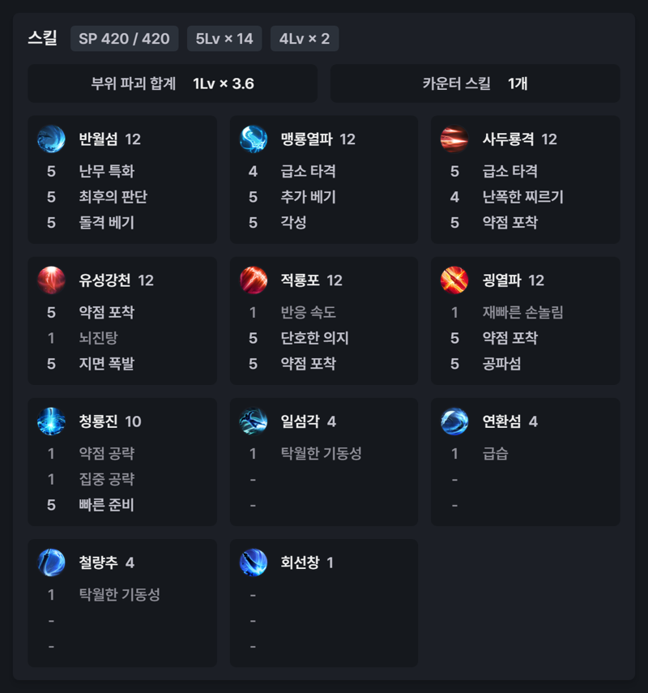The height and width of the screenshot is (693, 648).
Task: Select the 연환섬 skill icon
Action: coord(454,421)
